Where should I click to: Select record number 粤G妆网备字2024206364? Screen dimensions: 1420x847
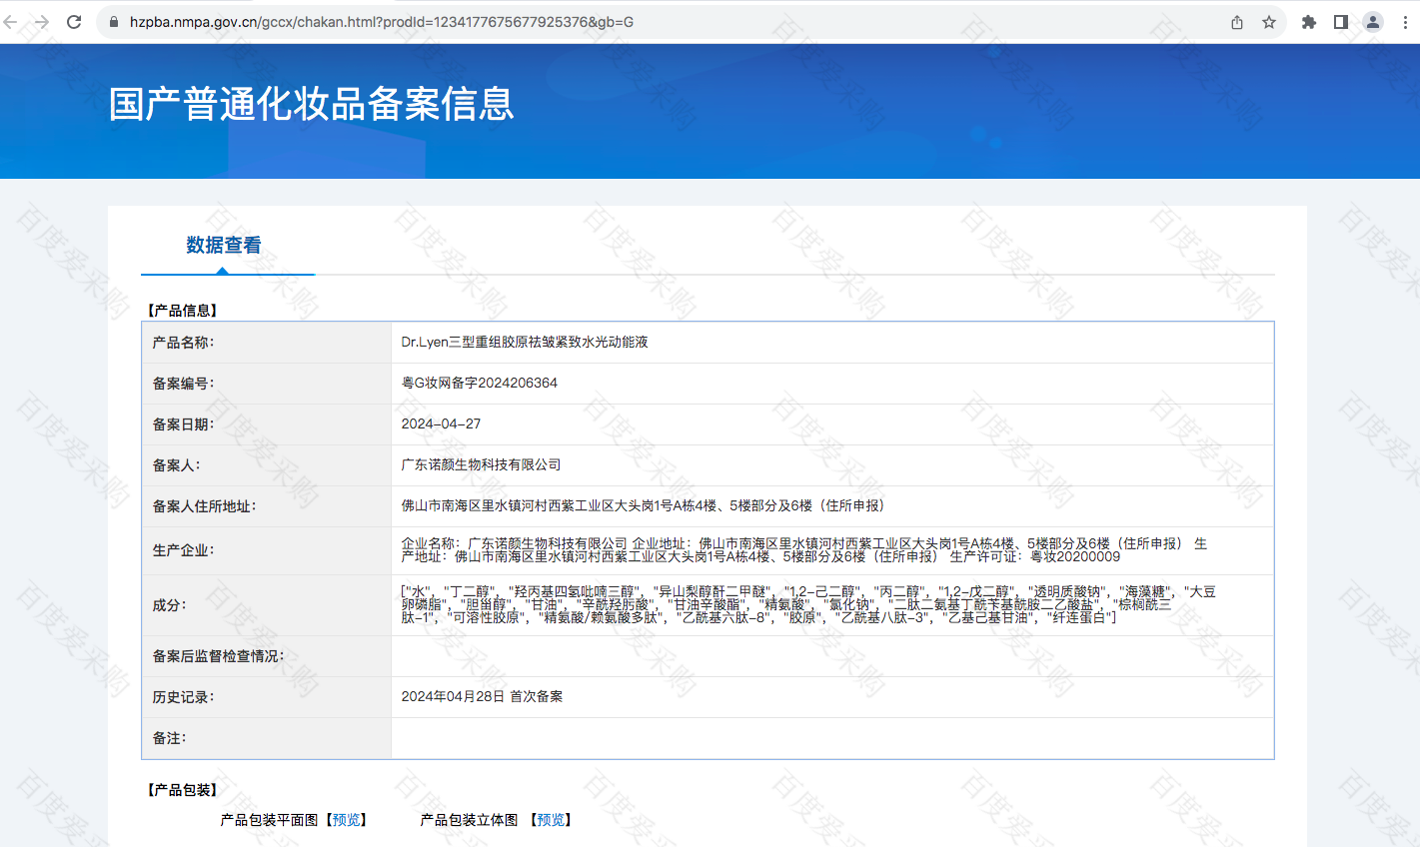point(480,383)
